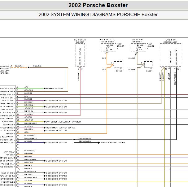Click the SPEED SENSOR pin description
The height and width of the screenshot is (187, 188).
(7, 128)
